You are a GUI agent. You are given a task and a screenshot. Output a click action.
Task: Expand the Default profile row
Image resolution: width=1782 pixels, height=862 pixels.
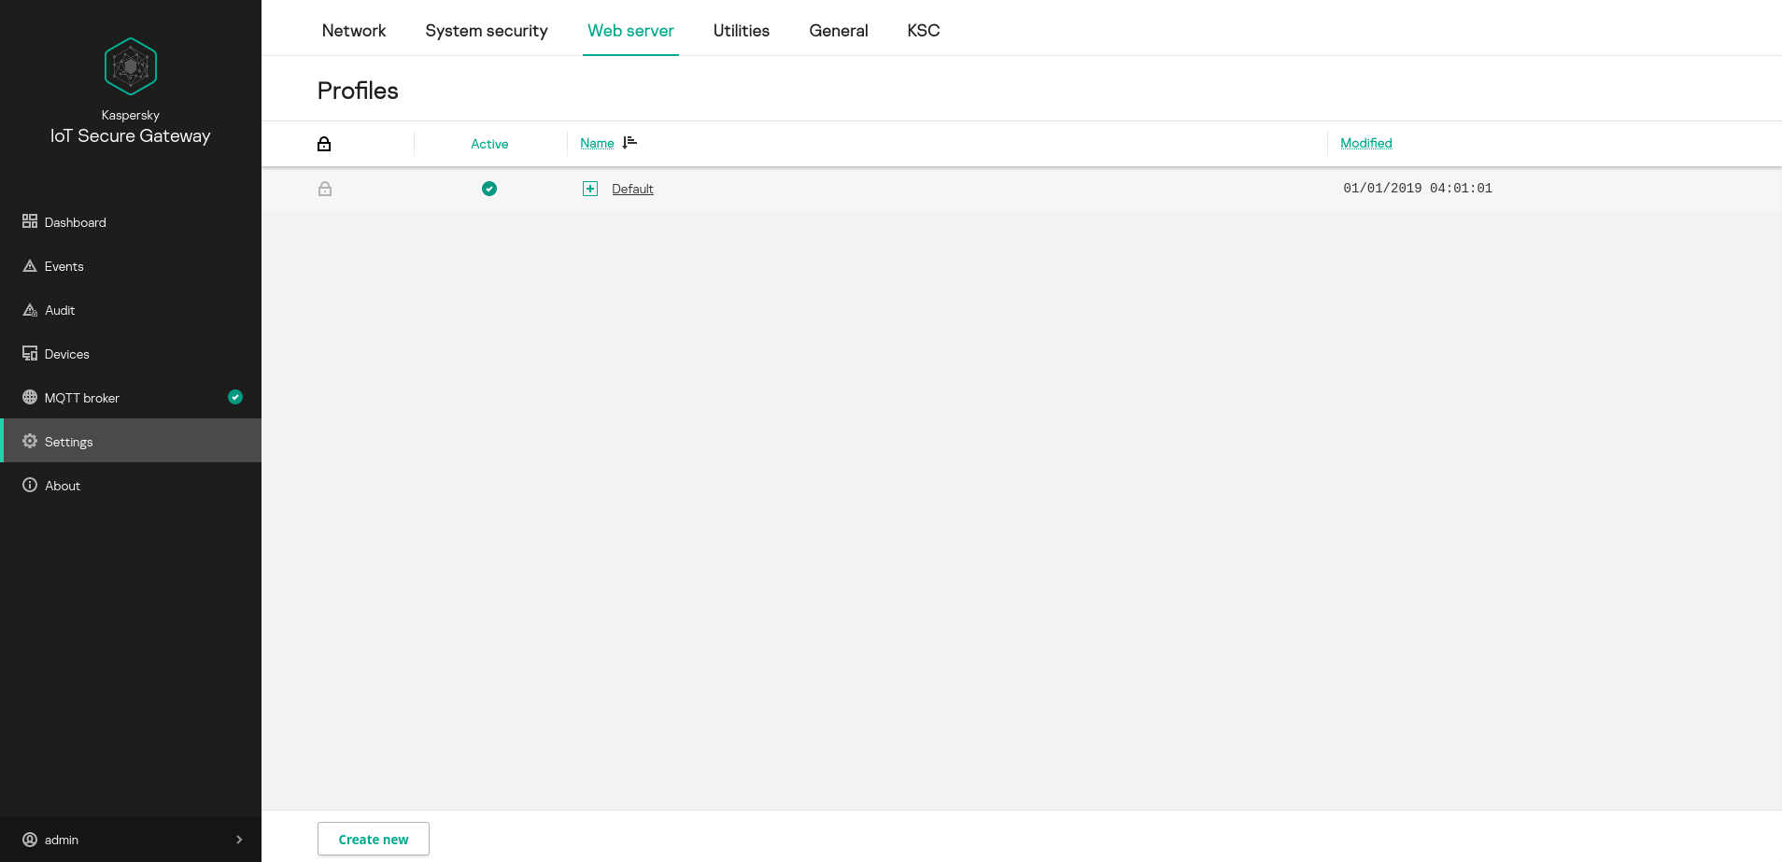tap(590, 189)
